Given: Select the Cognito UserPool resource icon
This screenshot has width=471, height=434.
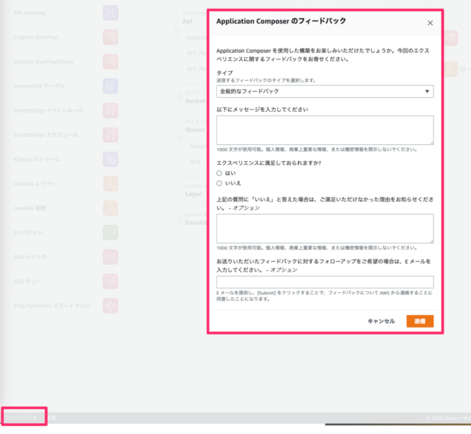Looking at the screenshot, I should pos(110,38).
